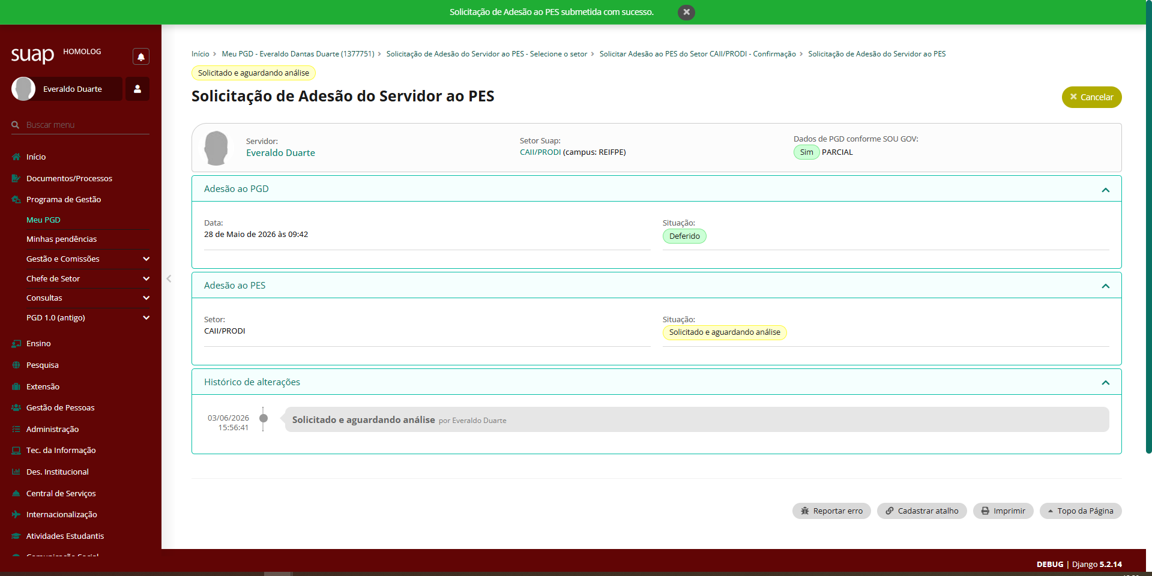Click the suap logo
The height and width of the screenshot is (576, 1152).
32,55
